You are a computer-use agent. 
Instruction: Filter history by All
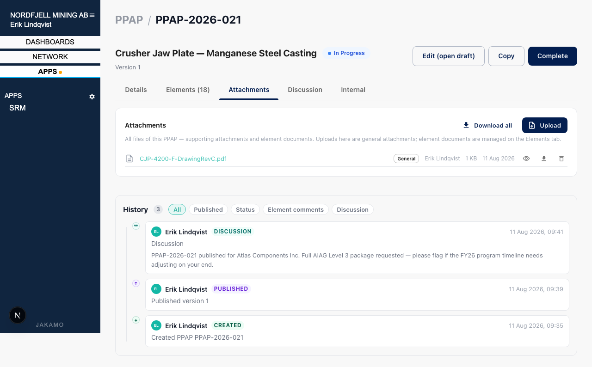[177, 209]
